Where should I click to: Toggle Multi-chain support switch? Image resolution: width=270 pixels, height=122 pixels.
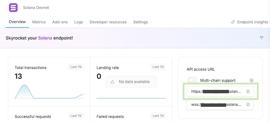click(192, 80)
